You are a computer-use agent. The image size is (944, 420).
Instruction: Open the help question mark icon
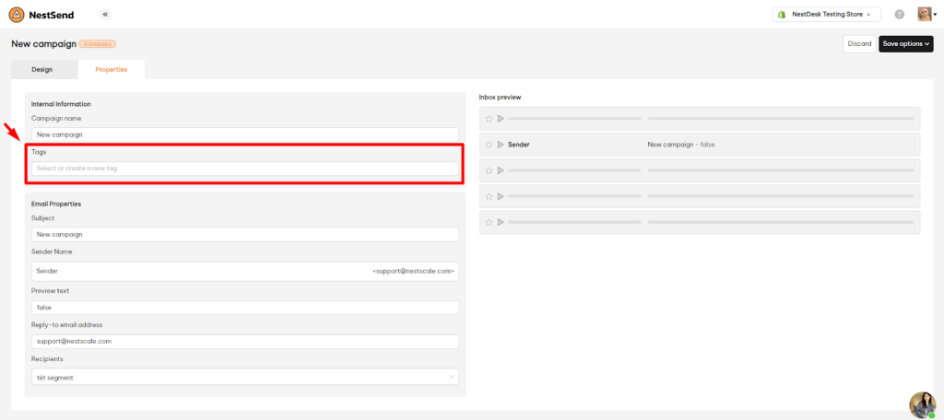[x=900, y=15]
